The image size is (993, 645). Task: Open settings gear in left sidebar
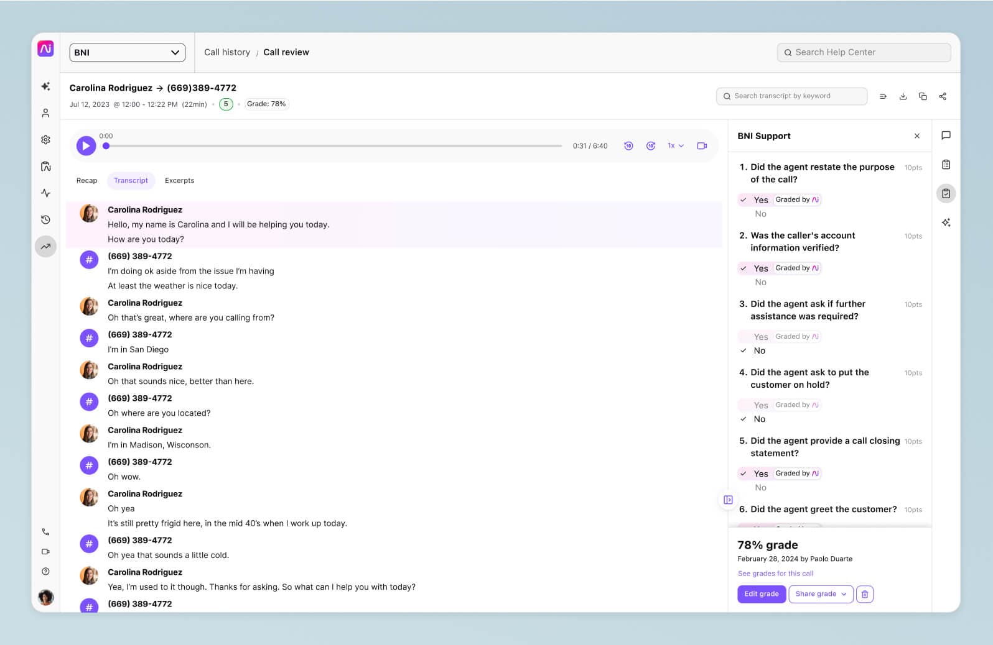coord(45,140)
